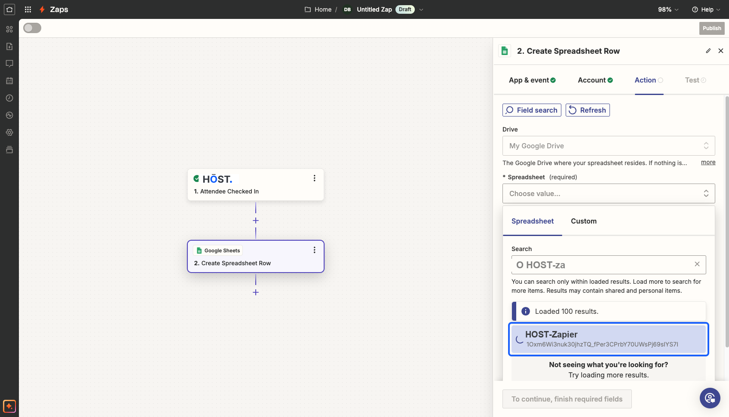Go to the App & event tab
The height and width of the screenshot is (417, 729).
tap(532, 80)
